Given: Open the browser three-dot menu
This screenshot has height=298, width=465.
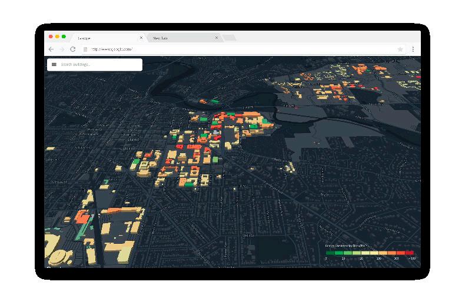Looking at the screenshot, I should coord(413,49).
